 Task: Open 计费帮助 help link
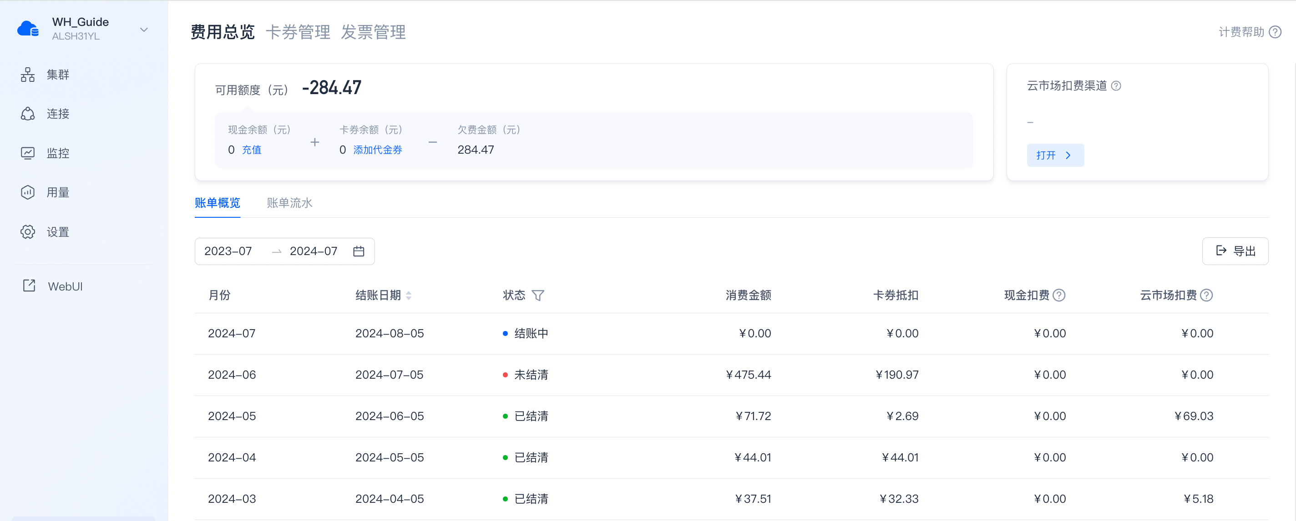[x=1241, y=32]
